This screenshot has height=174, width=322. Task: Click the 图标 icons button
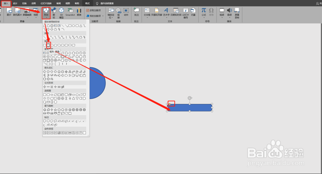pos(54,13)
